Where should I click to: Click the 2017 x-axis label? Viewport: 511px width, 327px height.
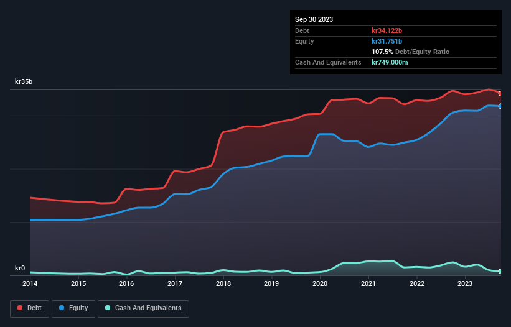[175, 283]
